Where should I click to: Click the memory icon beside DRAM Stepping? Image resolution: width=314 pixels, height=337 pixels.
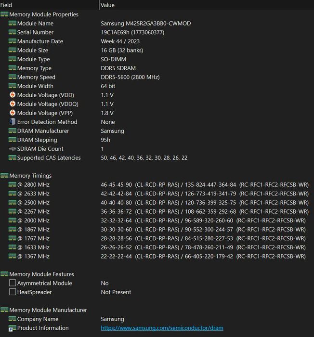(x=12, y=140)
